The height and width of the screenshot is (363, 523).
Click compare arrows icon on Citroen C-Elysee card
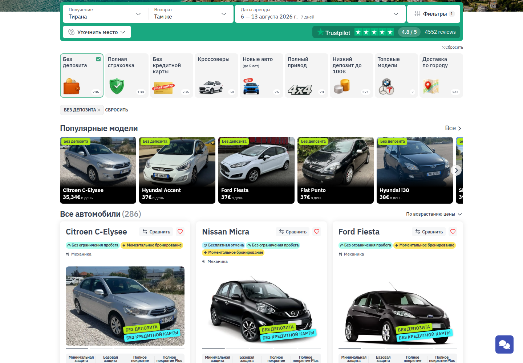145,232
